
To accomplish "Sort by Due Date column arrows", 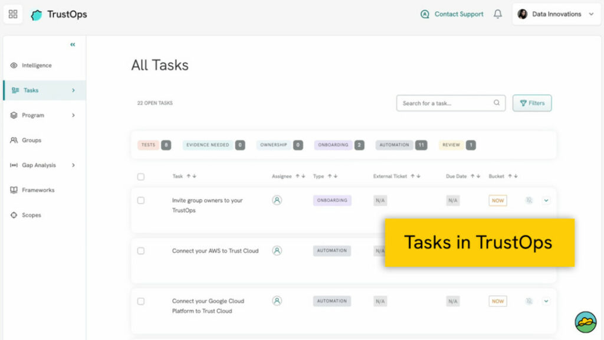I will [475, 176].
